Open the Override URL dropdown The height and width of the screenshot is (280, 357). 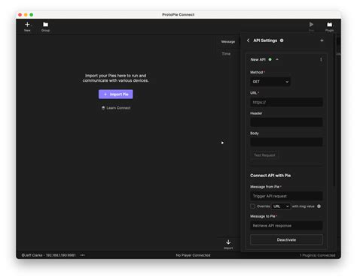[281, 206]
